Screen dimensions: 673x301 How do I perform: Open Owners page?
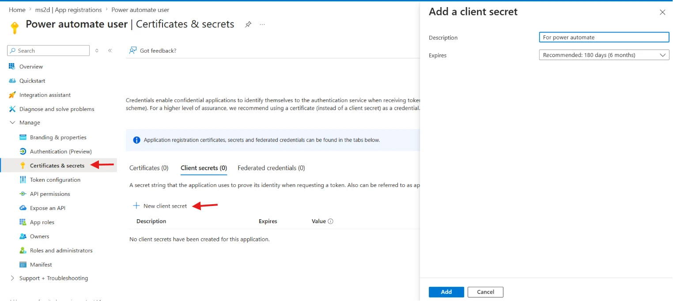click(x=40, y=236)
